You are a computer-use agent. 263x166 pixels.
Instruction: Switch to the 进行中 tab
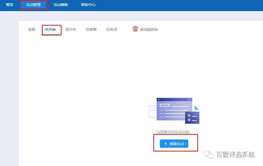click(71, 29)
